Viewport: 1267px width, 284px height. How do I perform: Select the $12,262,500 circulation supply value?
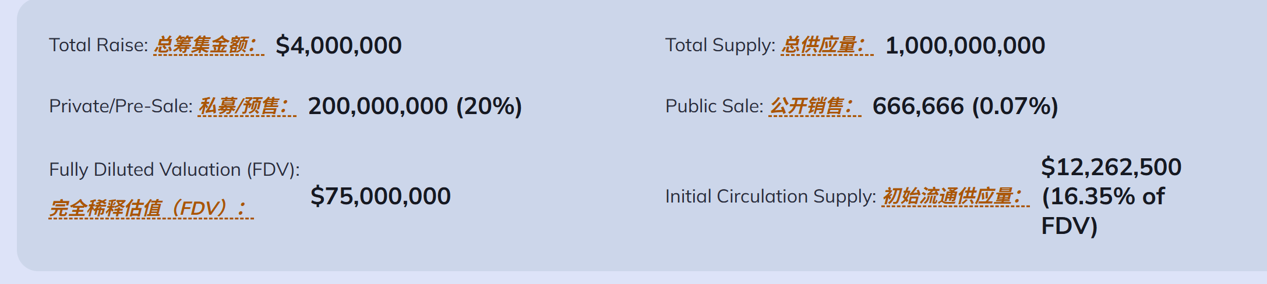[x=1111, y=168]
